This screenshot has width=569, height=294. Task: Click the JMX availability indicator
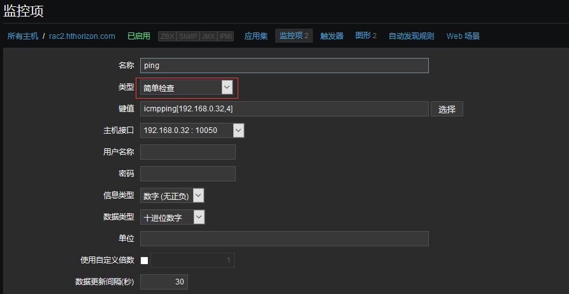[208, 36]
